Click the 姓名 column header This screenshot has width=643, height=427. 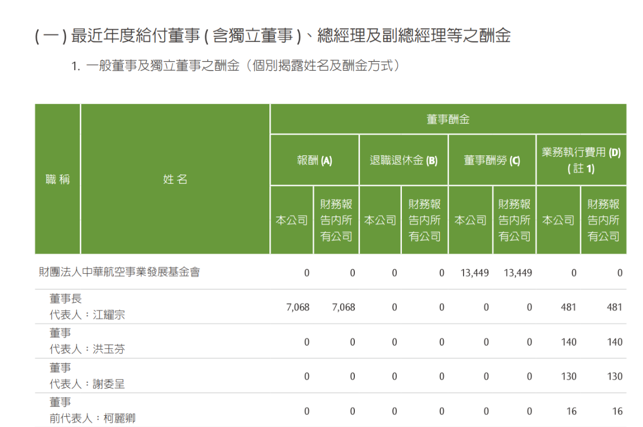coord(175,179)
